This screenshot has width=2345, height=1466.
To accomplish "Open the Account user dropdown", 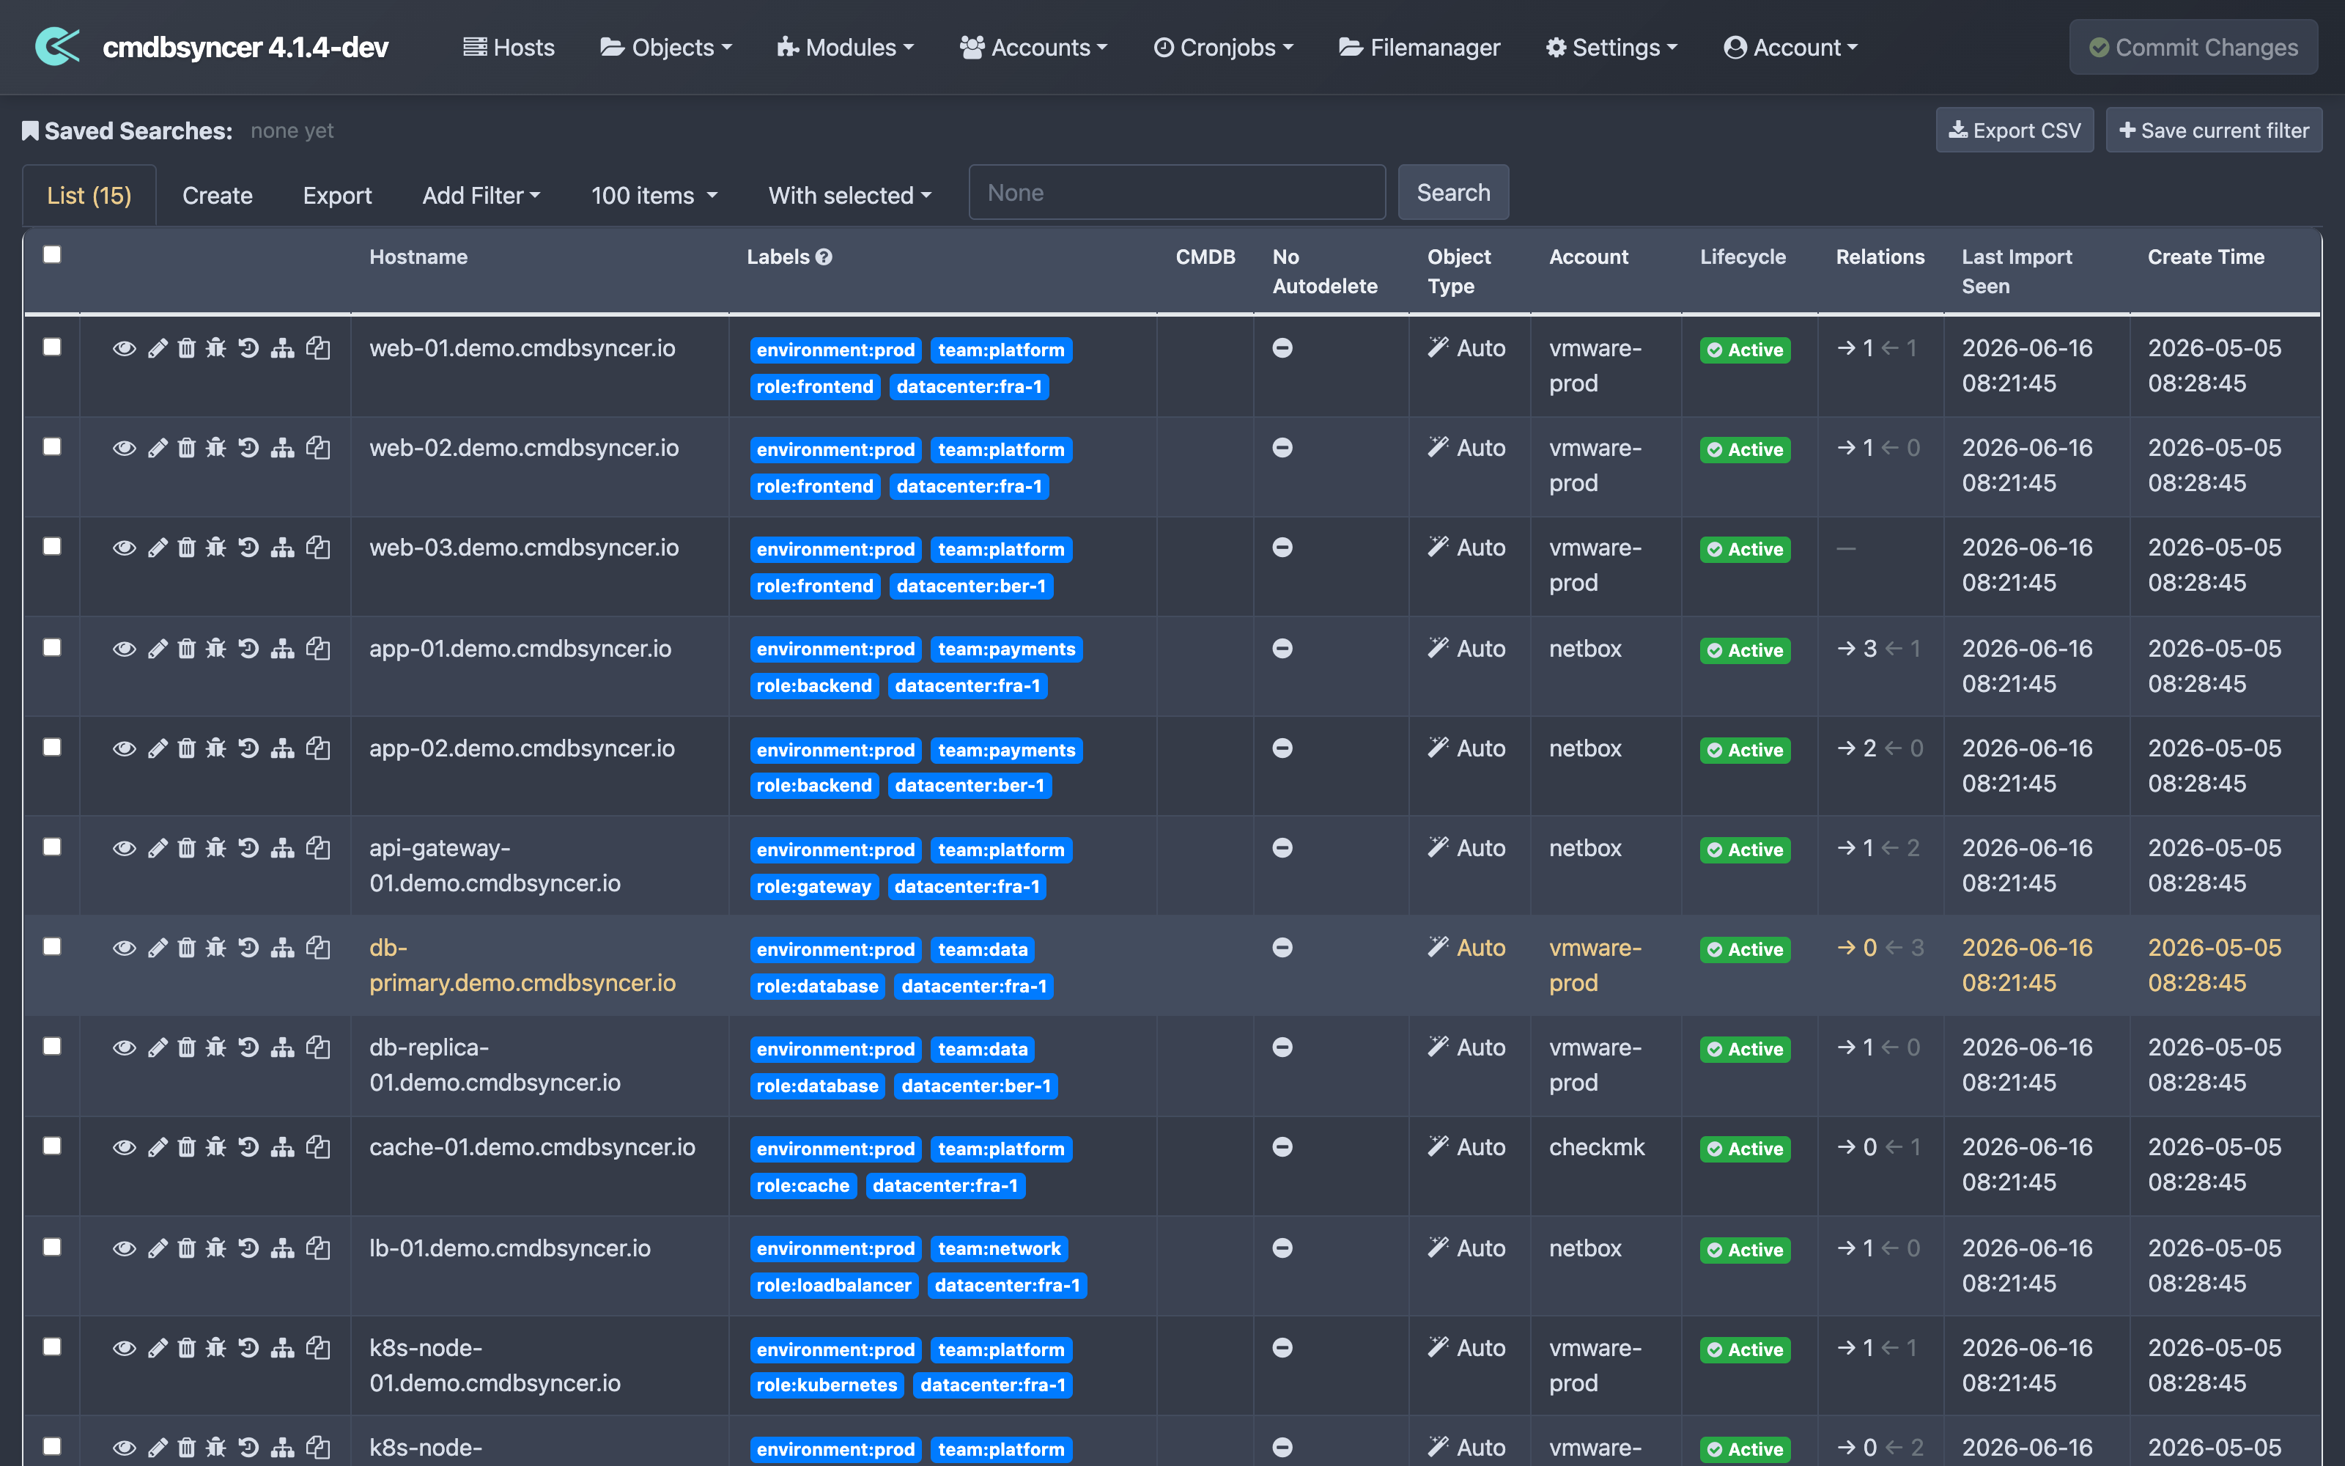I will 1790,48.
